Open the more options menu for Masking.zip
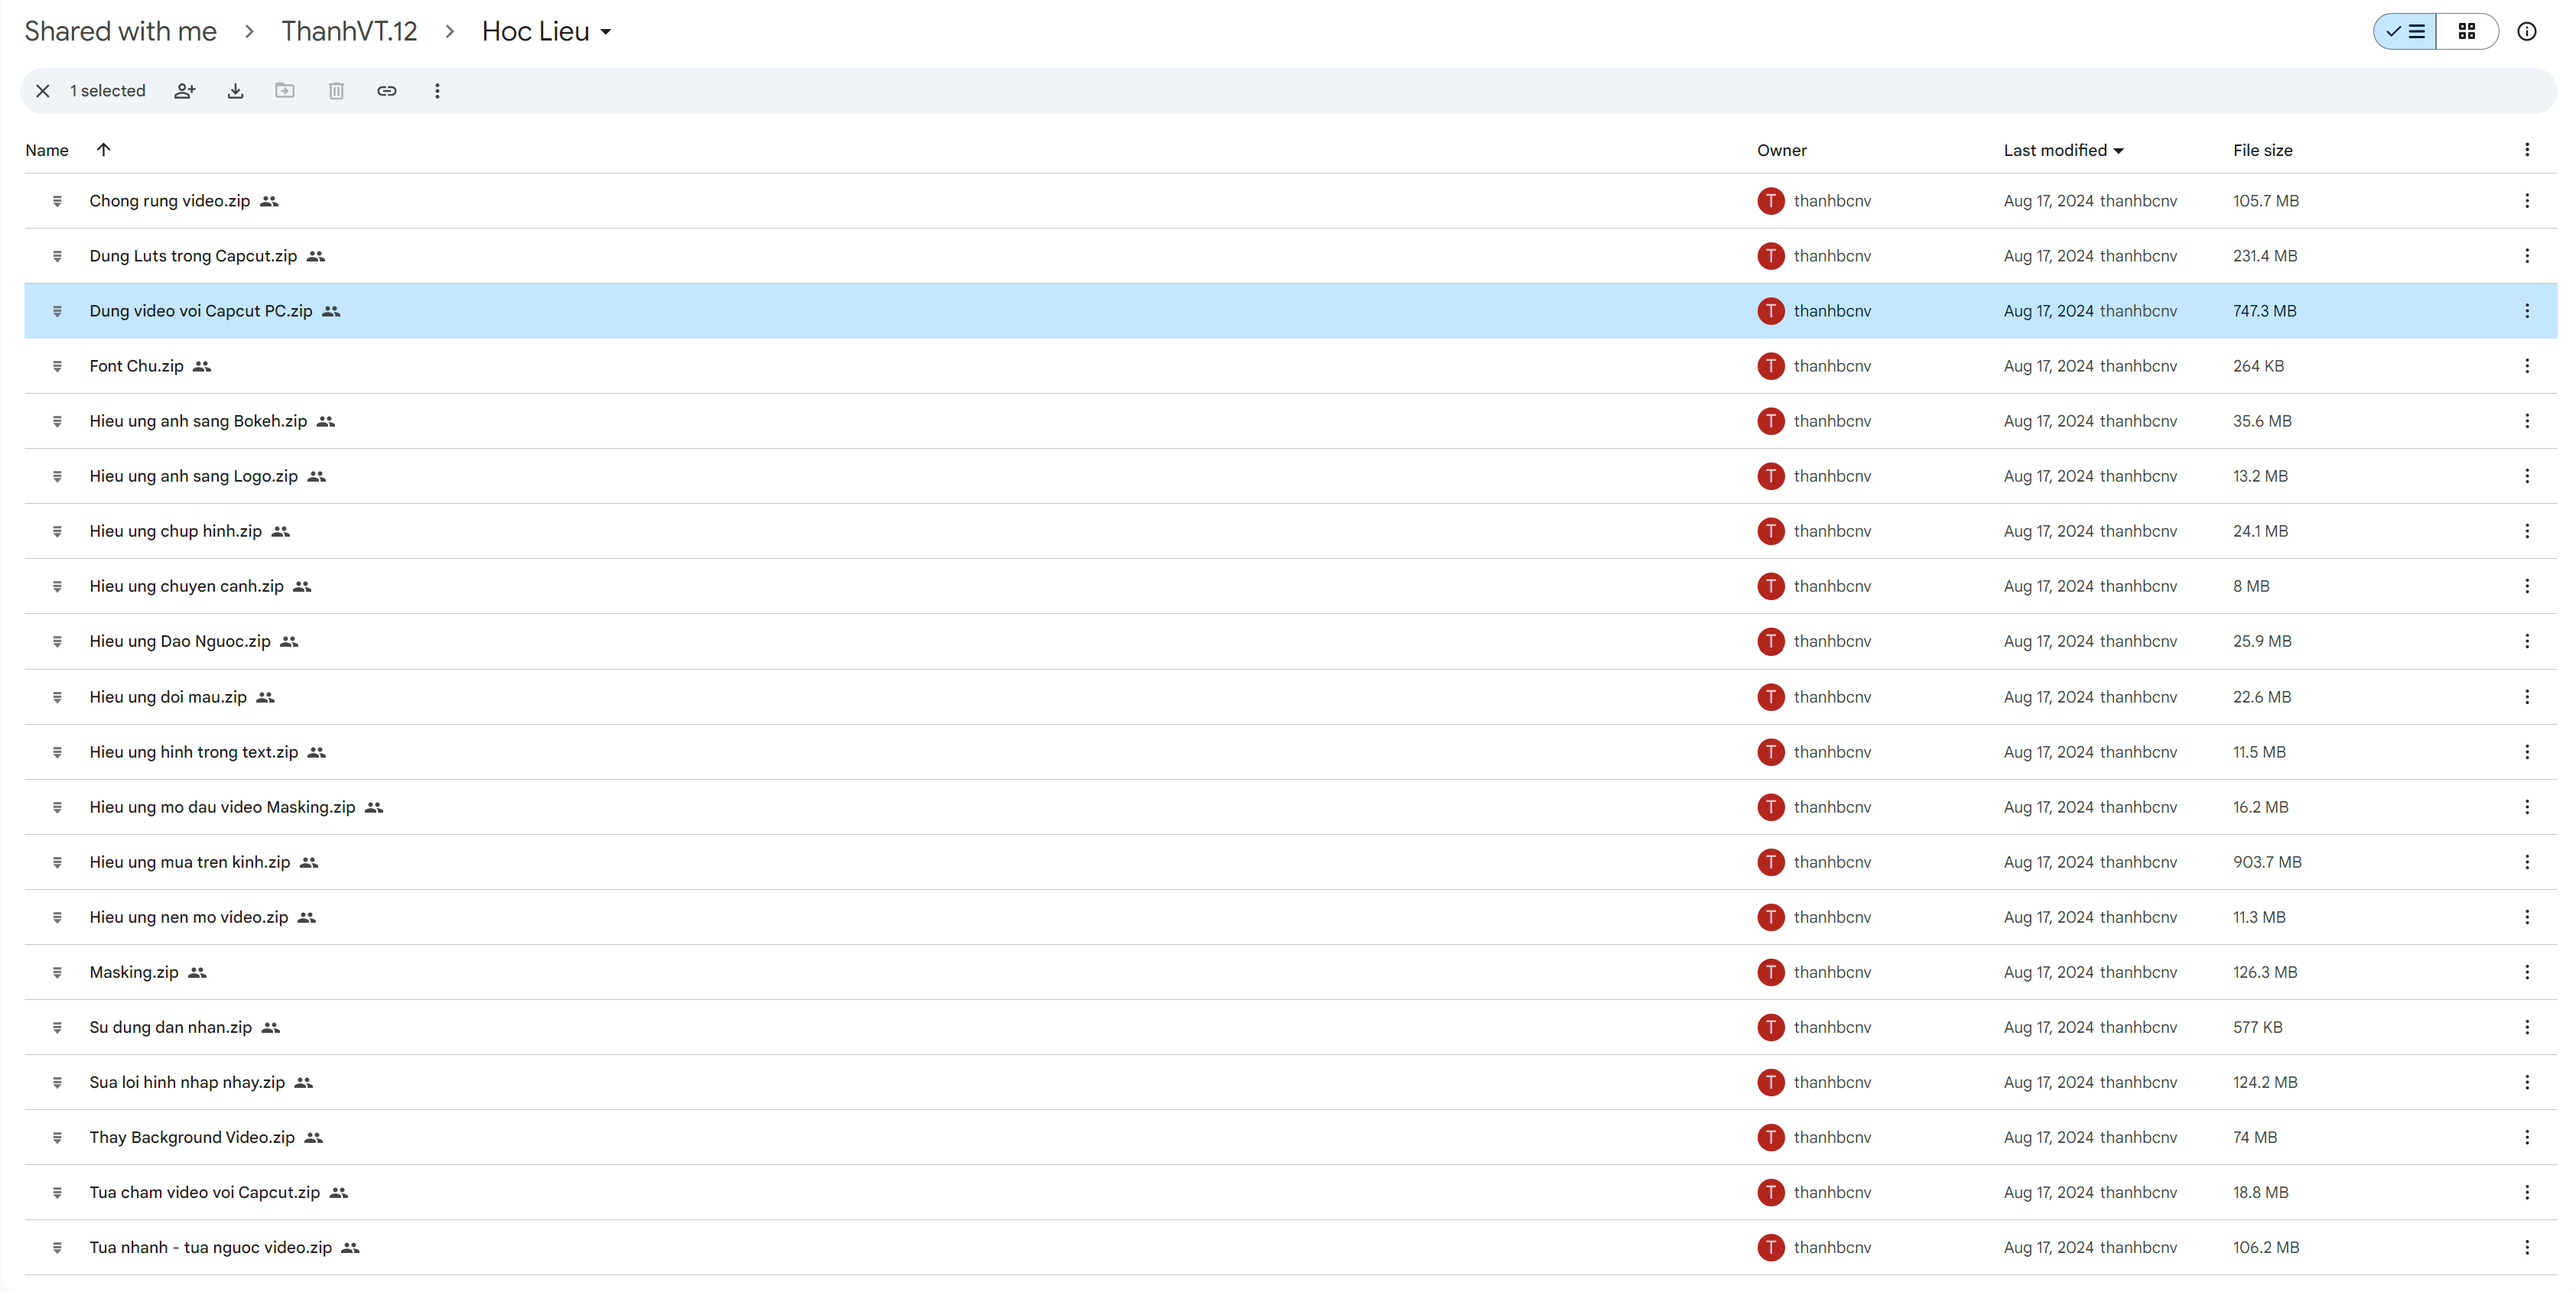The image size is (2576, 1292). click(x=2526, y=972)
